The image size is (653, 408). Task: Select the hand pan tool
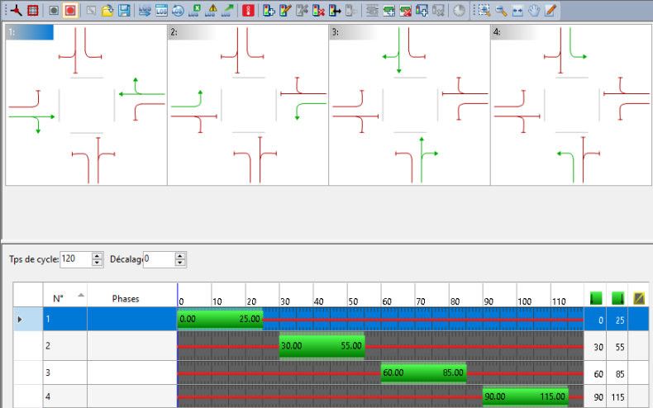(534, 11)
